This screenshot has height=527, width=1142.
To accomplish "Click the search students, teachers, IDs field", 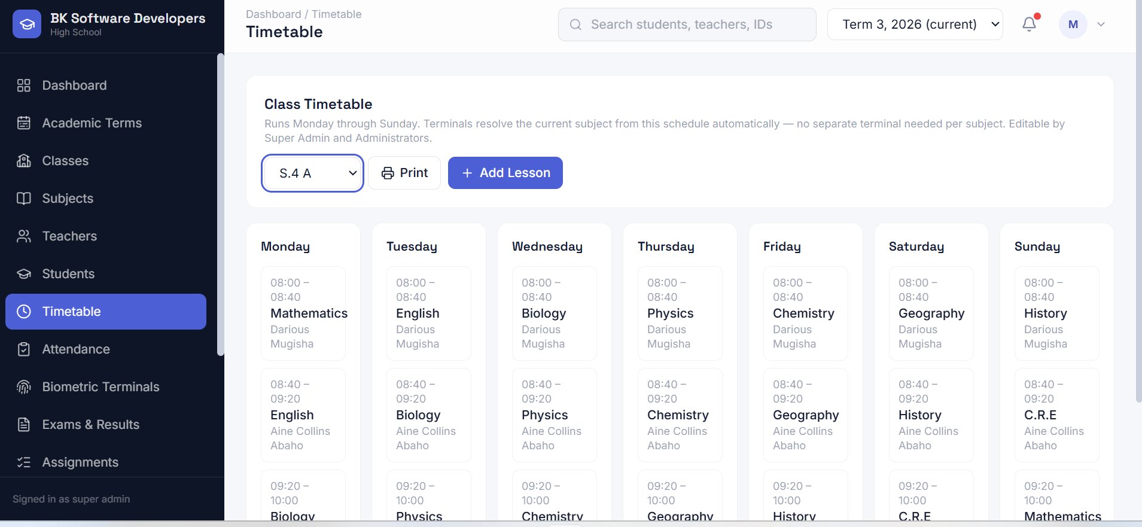I will coord(687,25).
